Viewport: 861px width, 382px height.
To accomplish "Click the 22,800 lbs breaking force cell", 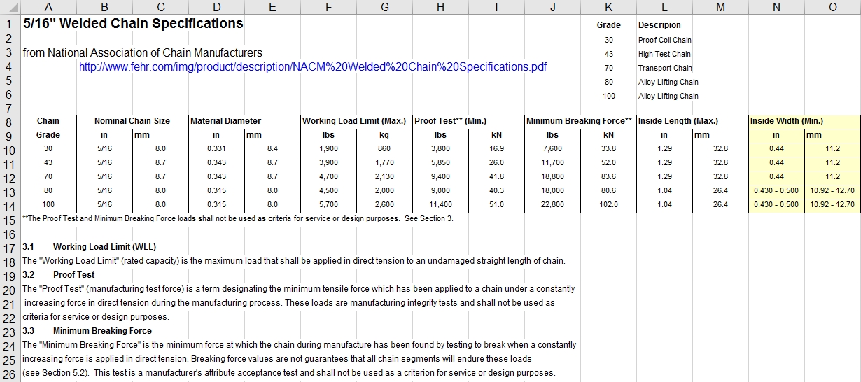I will [552, 205].
